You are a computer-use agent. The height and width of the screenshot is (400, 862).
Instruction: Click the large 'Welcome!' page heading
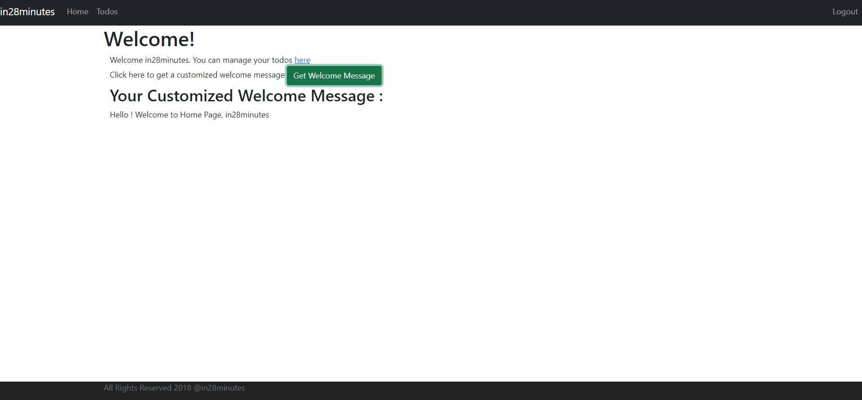tap(149, 39)
